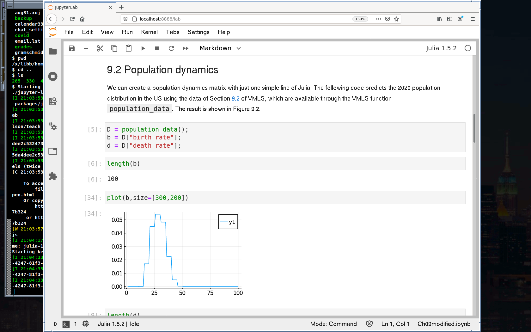The width and height of the screenshot is (531, 332).
Task: Click the notebook vertical scrollbar thumb
Action: (474, 128)
